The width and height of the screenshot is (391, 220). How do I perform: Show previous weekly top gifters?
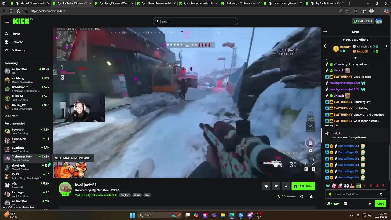tap(325, 46)
